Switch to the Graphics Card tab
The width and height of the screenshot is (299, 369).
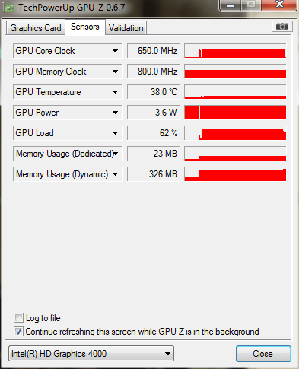[36, 28]
